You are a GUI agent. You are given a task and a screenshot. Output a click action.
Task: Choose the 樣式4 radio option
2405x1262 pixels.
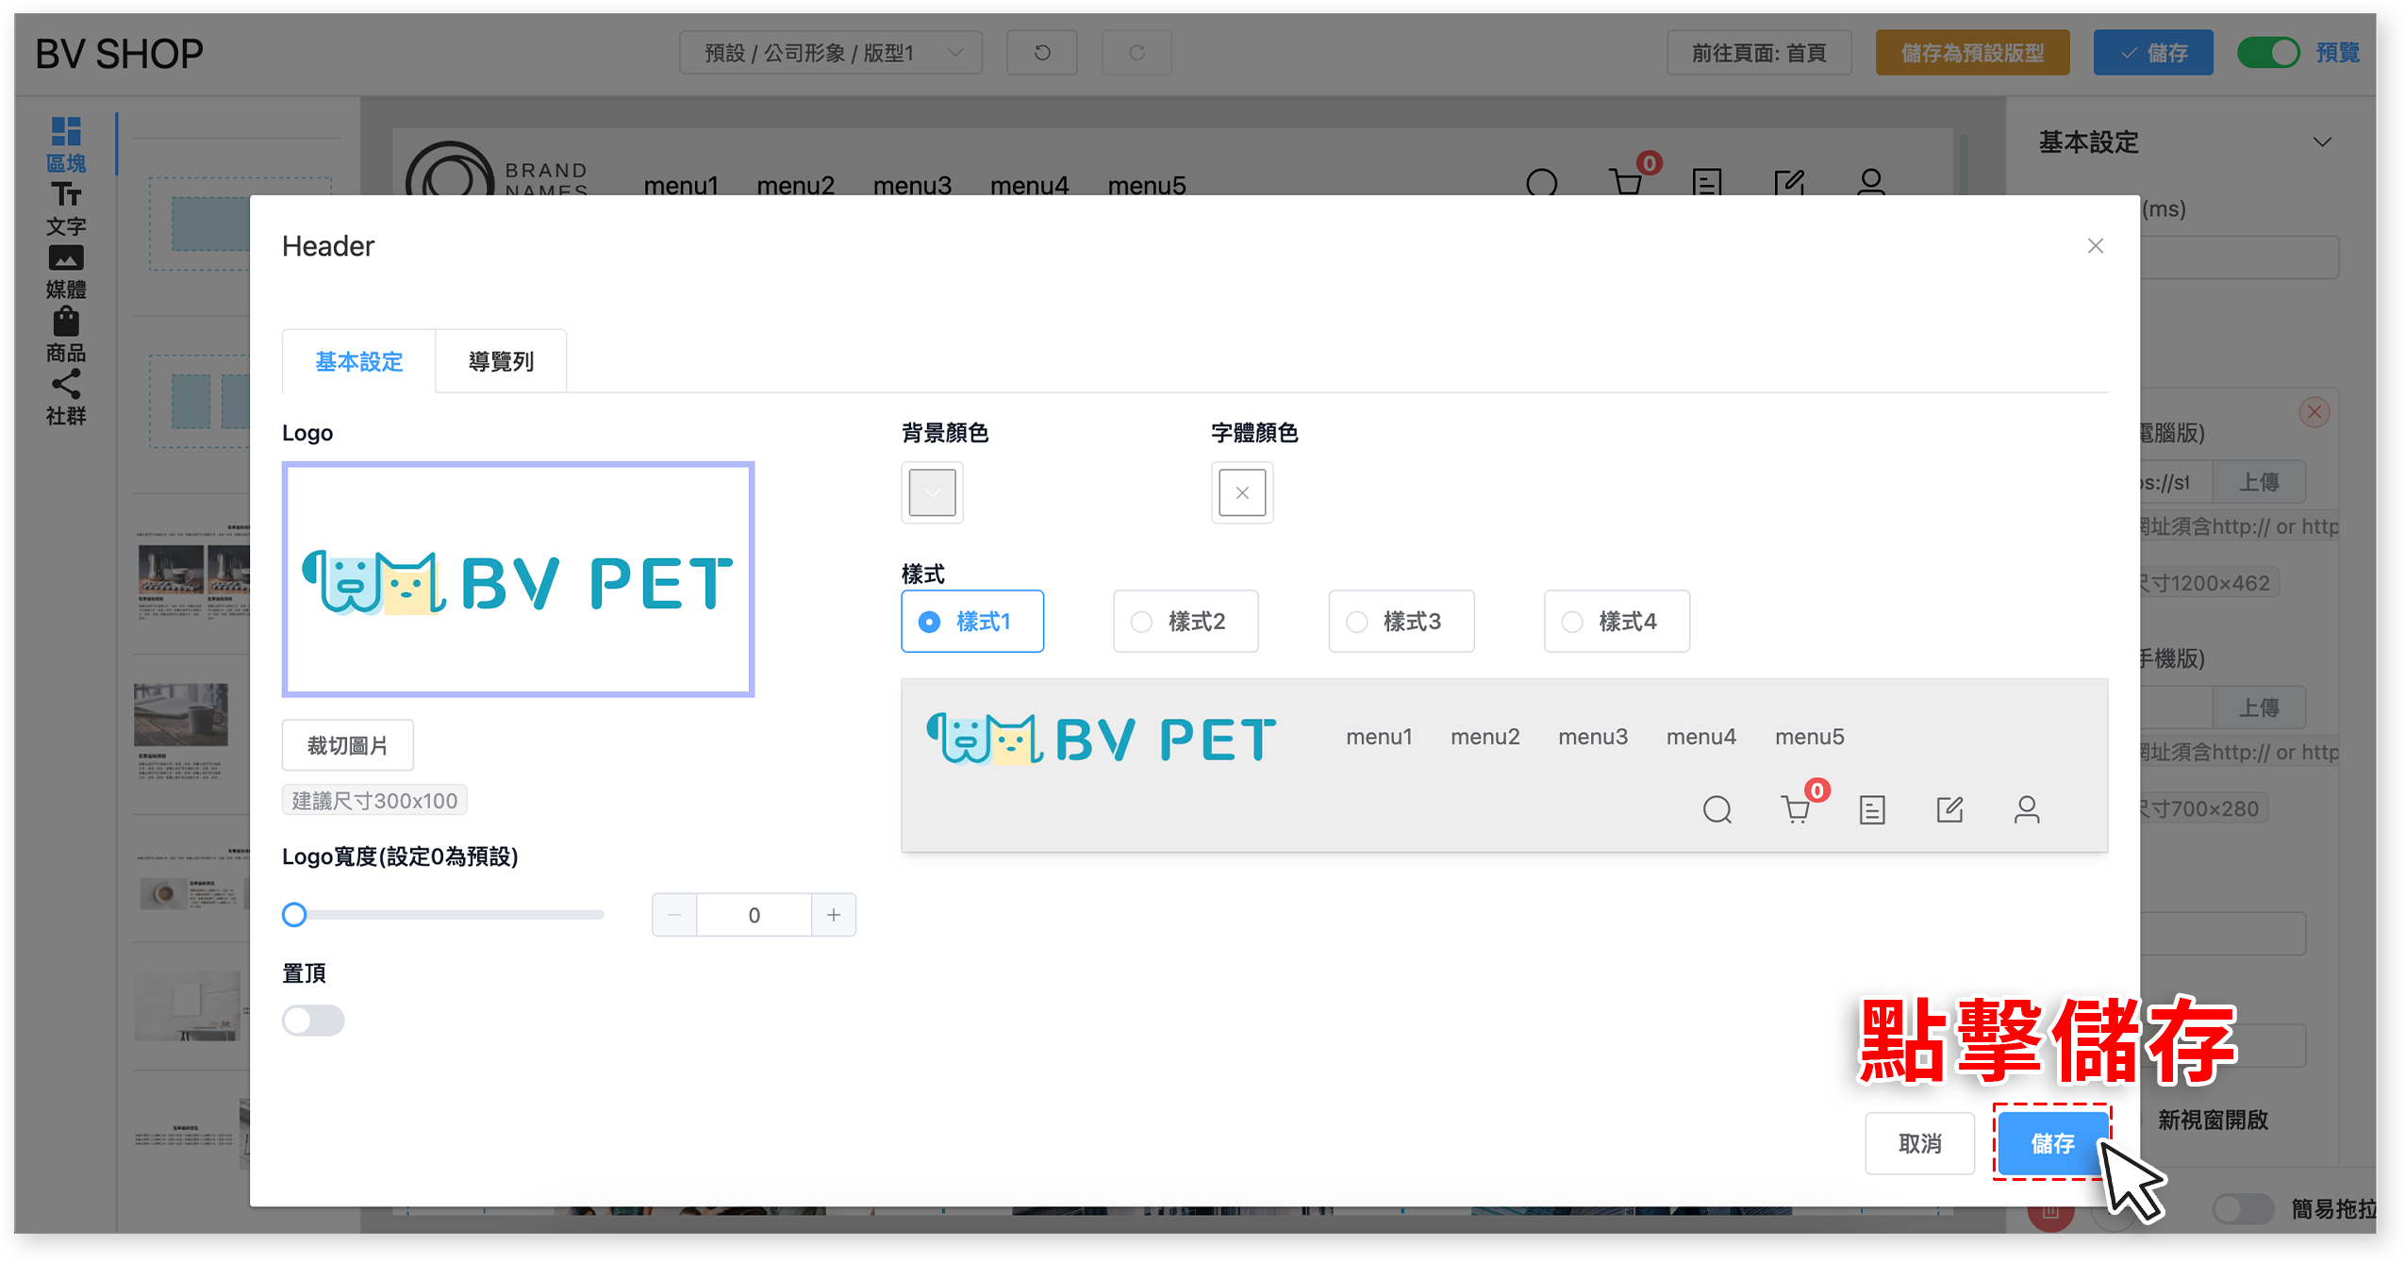coord(1617,622)
